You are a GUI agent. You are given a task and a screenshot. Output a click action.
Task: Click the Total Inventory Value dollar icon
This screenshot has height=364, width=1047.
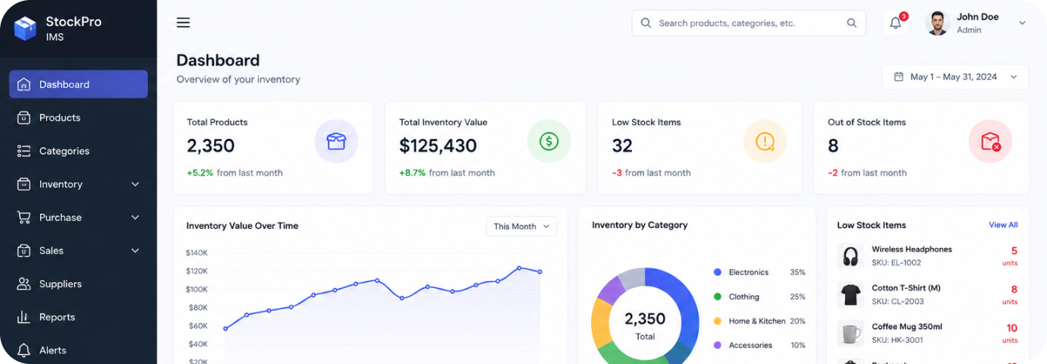point(549,141)
